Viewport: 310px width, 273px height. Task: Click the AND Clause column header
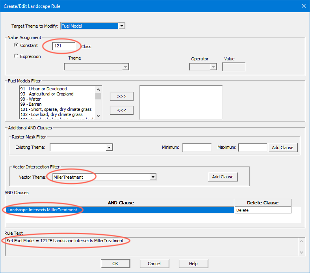[x=120, y=203]
